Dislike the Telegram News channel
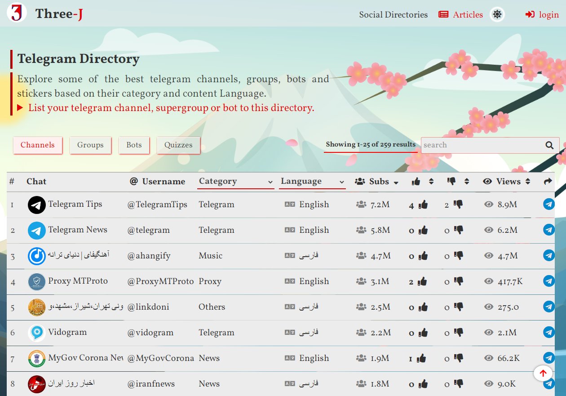The width and height of the screenshot is (566, 396). 458,230
